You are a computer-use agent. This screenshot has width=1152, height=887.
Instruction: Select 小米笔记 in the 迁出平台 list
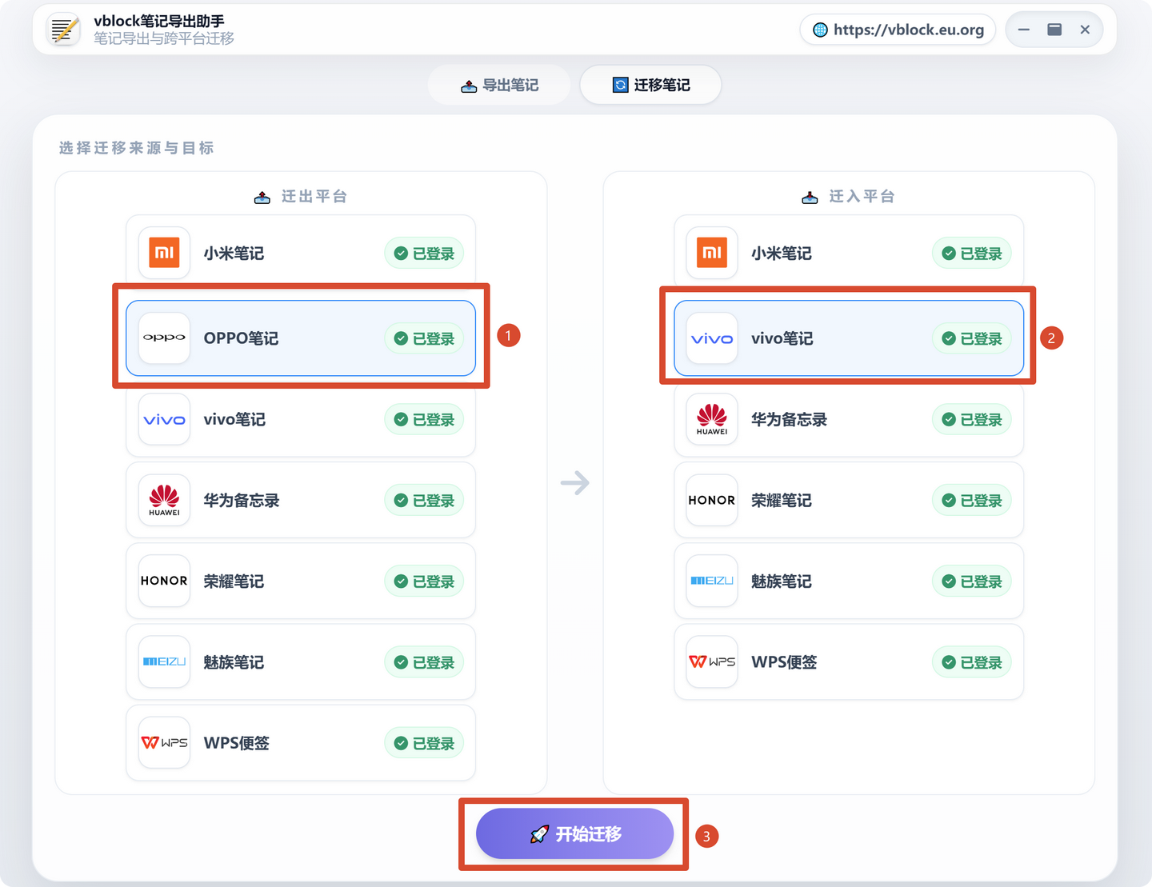click(301, 253)
